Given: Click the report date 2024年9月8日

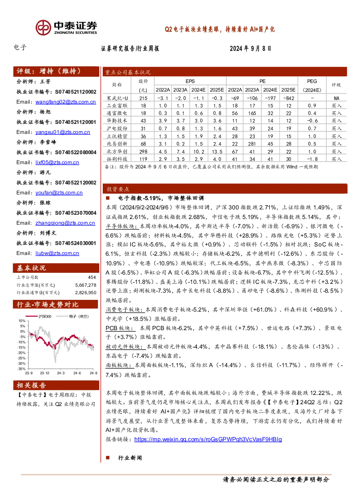Looking at the screenshot, I should (x=251, y=48).
